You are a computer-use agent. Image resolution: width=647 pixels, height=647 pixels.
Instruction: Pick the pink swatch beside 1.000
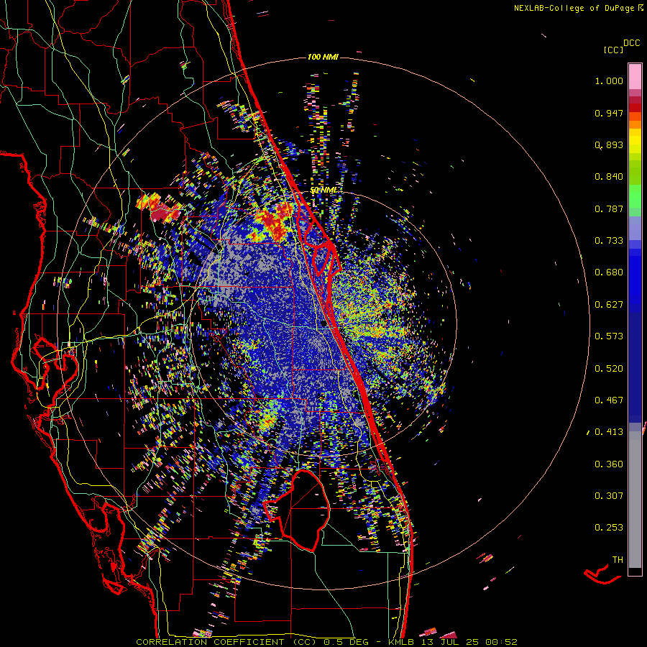[635, 77]
